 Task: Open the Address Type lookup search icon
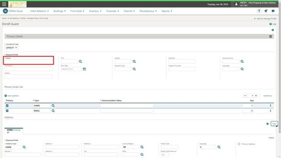(x=24, y=147)
